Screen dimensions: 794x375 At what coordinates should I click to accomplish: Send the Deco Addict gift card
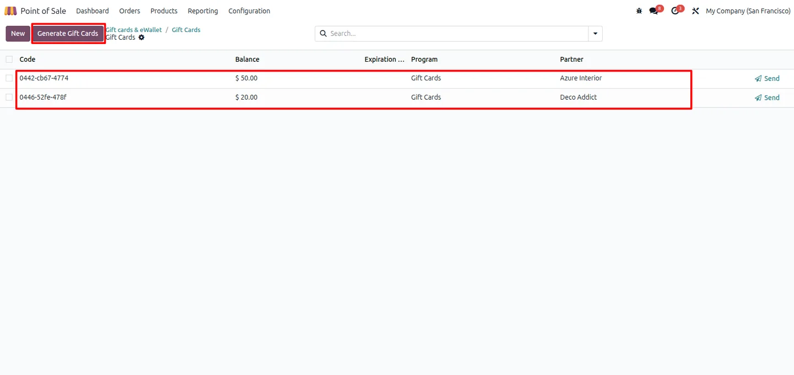[x=767, y=98]
